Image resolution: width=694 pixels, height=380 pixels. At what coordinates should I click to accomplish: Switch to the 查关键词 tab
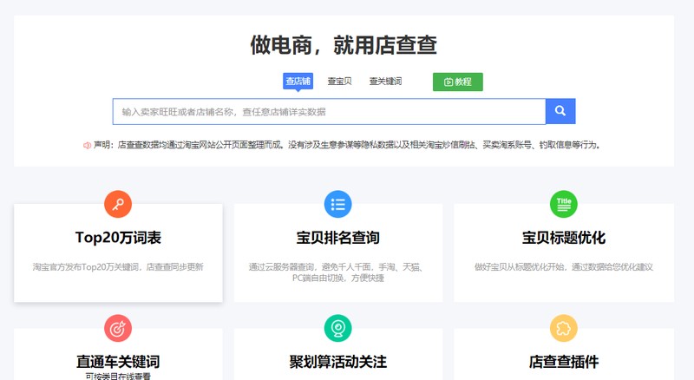coord(385,82)
